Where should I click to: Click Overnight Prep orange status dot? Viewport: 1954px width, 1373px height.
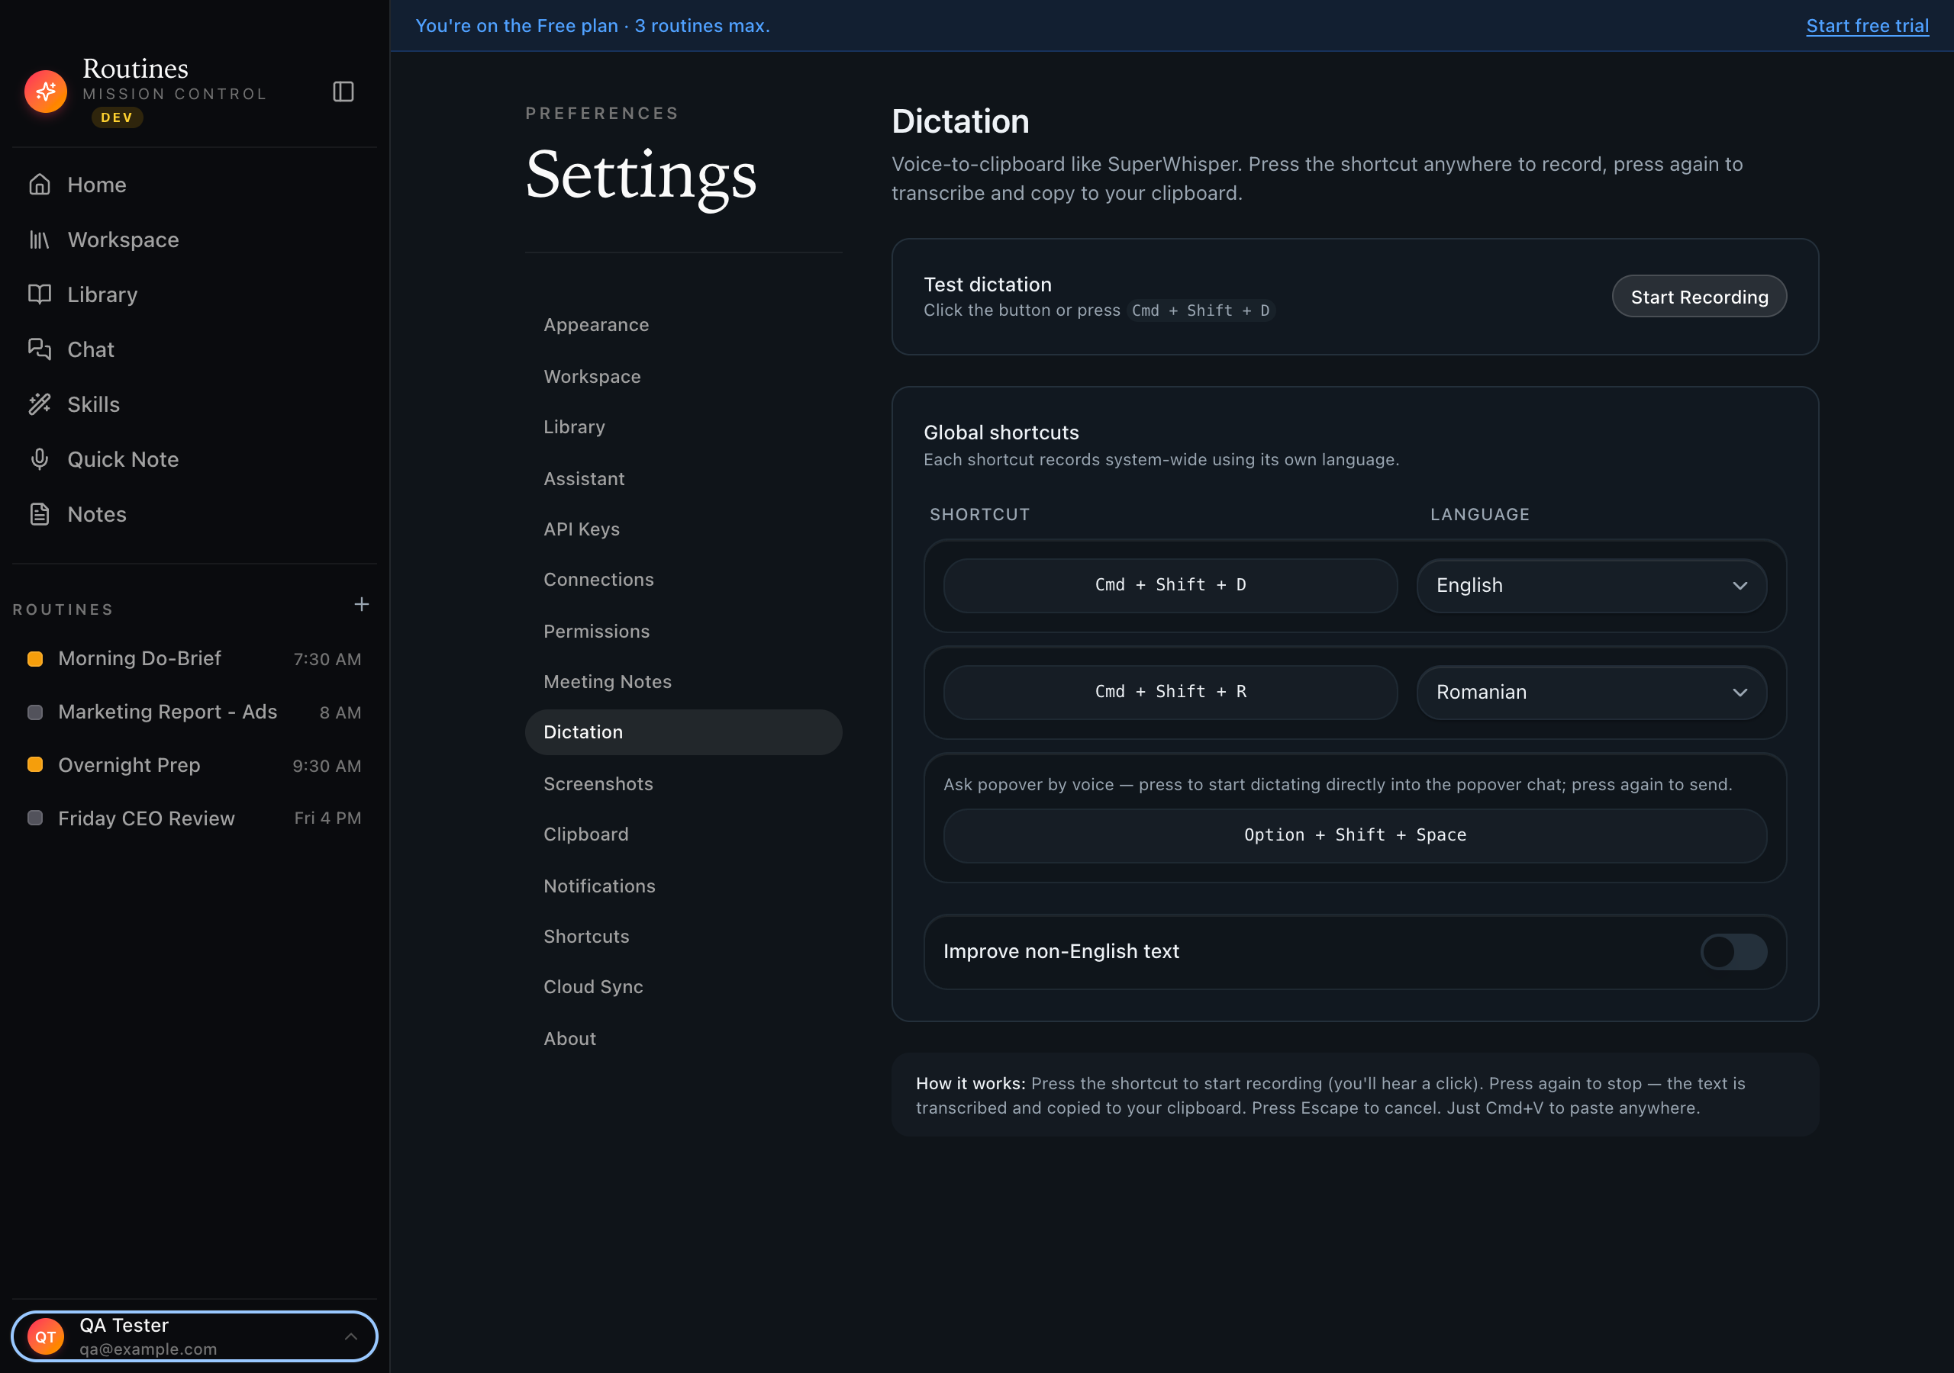(x=35, y=765)
